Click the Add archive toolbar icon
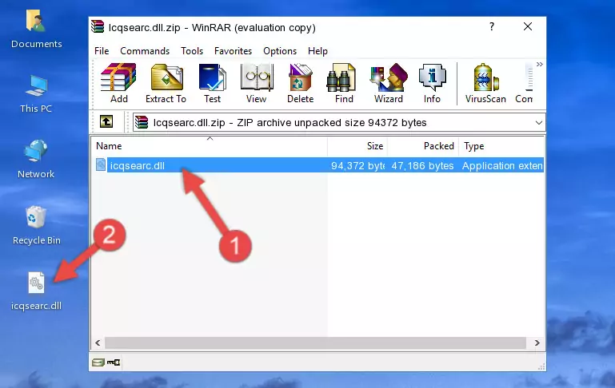This screenshot has height=388, width=615. click(118, 83)
